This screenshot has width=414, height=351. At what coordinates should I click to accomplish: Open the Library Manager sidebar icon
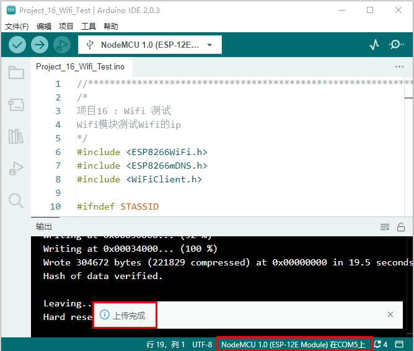(x=16, y=136)
